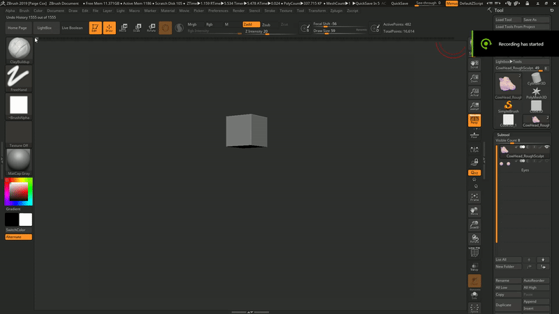Screen dimensions: 559x314
Task: Click Save As button
Action: tap(536, 20)
